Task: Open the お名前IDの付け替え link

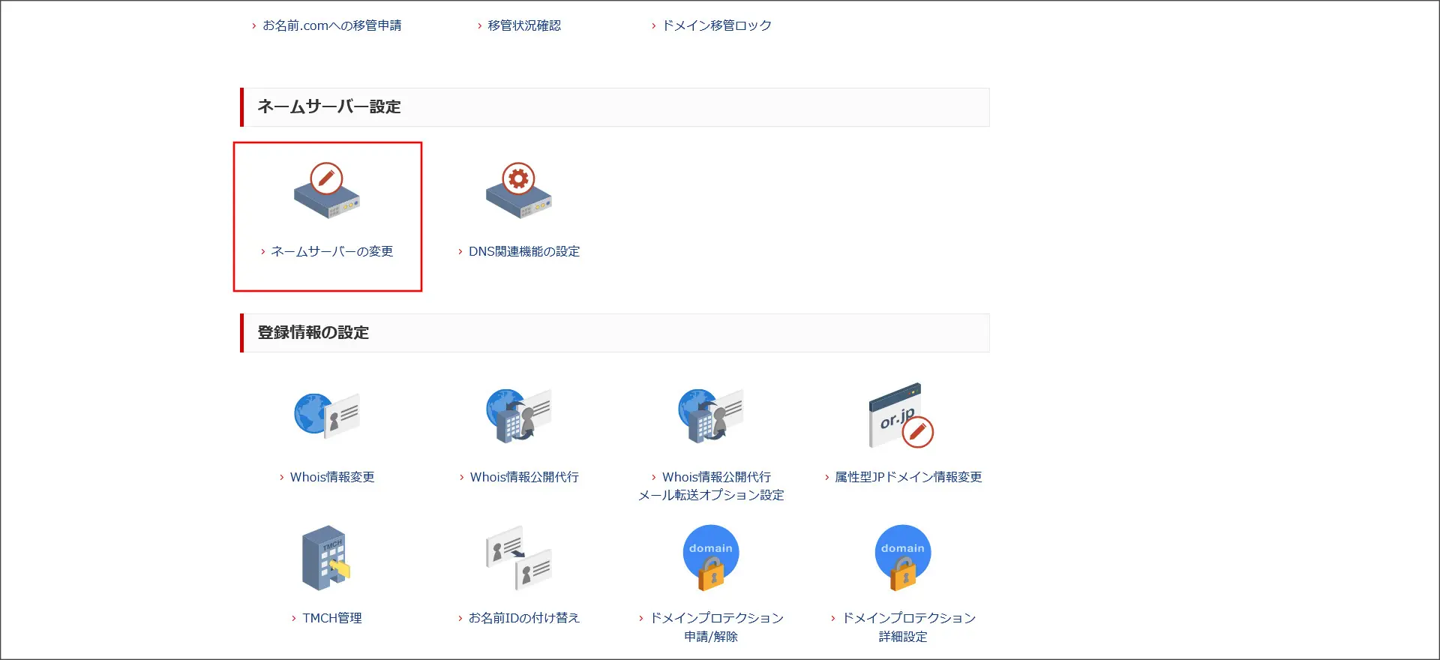Action: (524, 618)
